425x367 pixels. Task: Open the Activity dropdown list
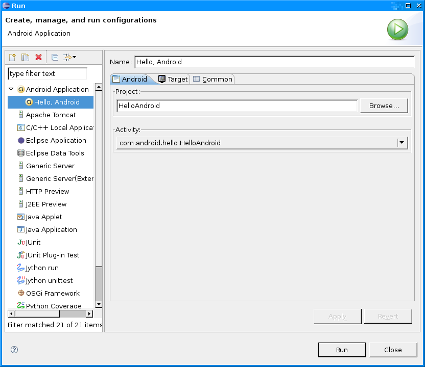click(403, 143)
